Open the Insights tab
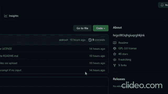The image size is (168, 94). point(11,16)
